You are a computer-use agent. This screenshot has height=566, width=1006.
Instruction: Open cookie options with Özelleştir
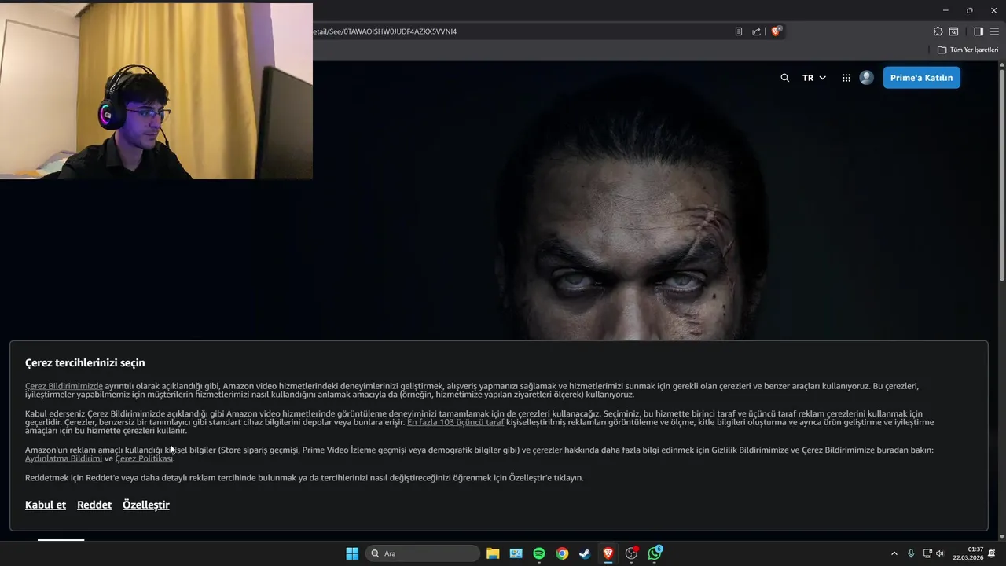[x=146, y=505]
